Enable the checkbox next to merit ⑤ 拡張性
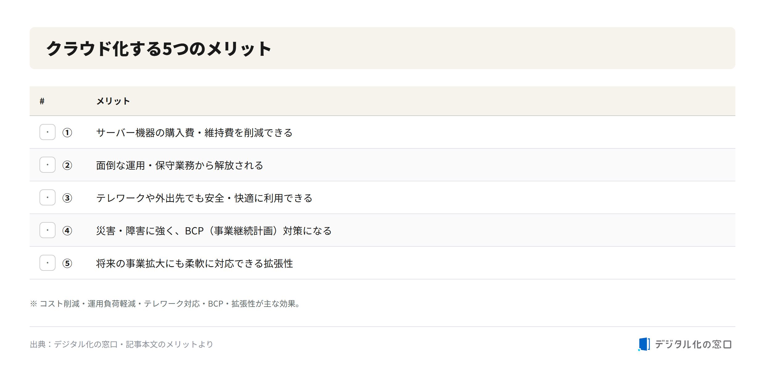 48,263
